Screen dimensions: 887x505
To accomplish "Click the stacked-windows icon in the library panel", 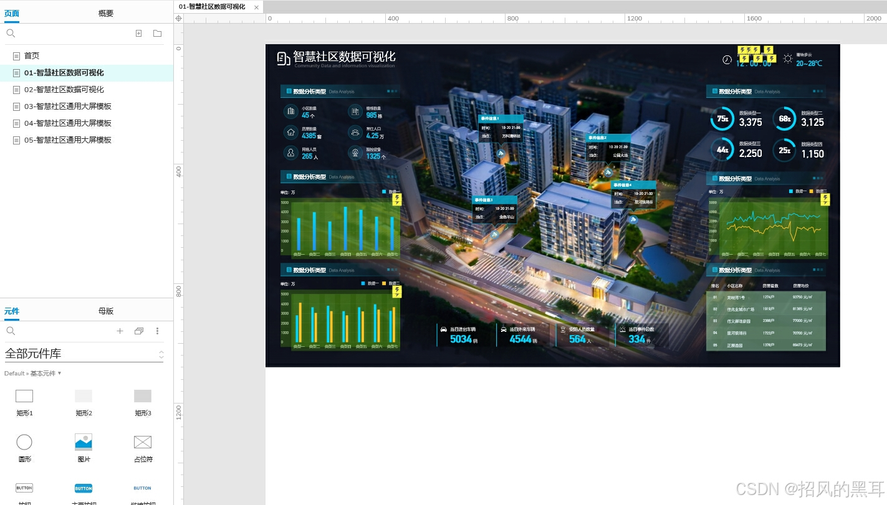I will 139,331.
